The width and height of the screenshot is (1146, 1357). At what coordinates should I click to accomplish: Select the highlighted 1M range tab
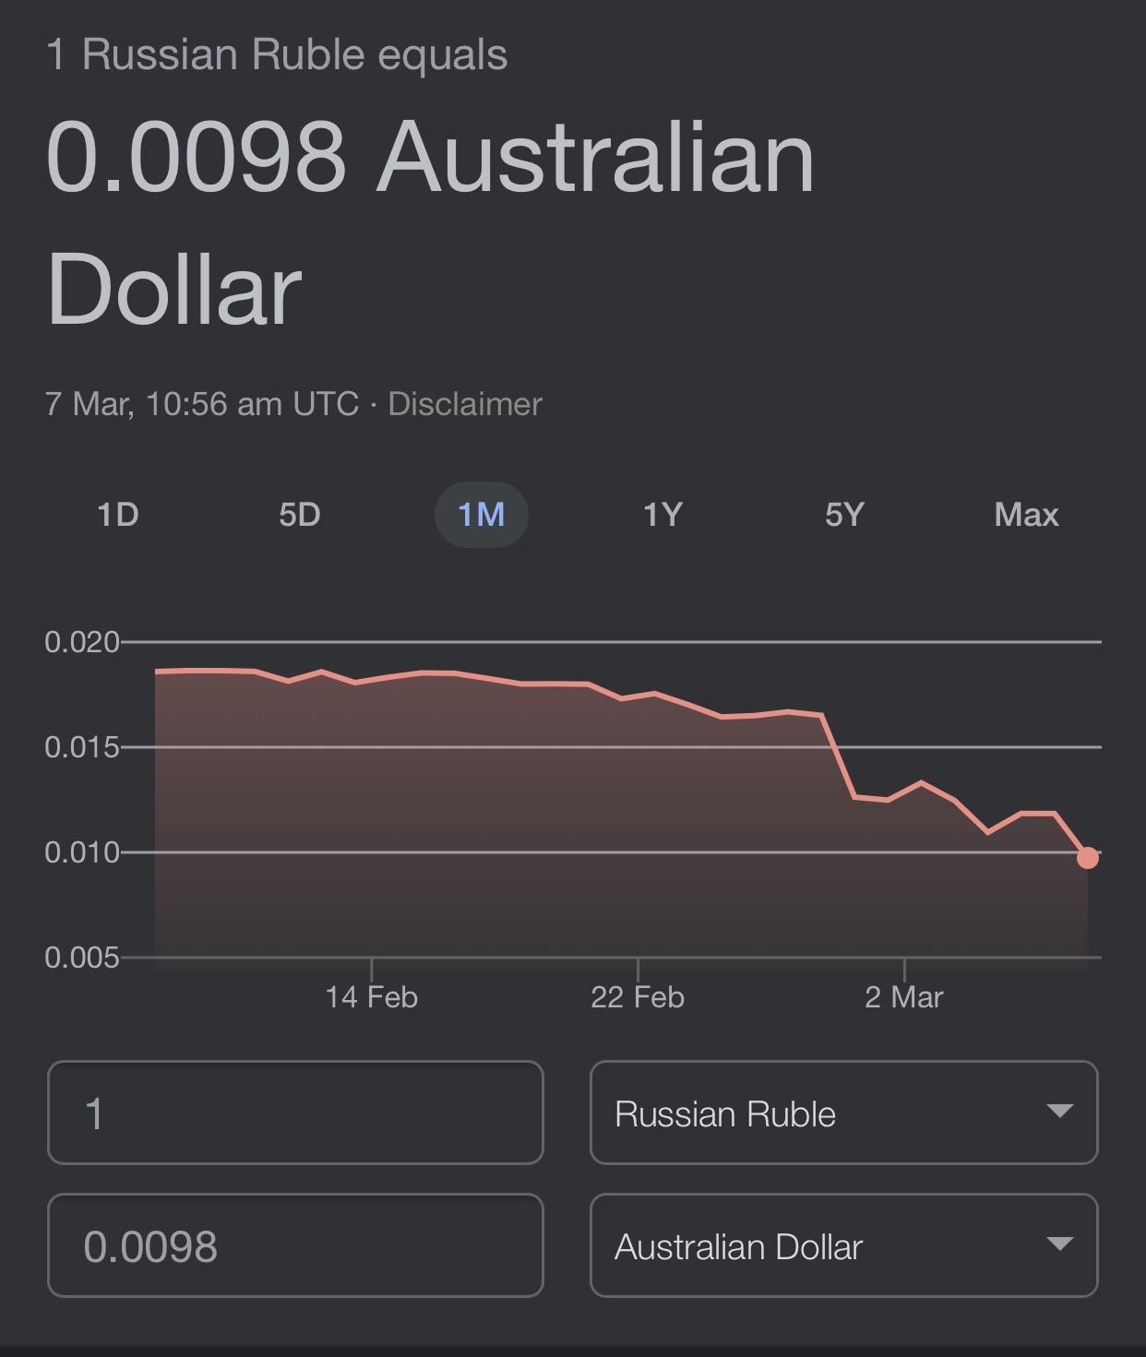pyautogui.click(x=481, y=514)
